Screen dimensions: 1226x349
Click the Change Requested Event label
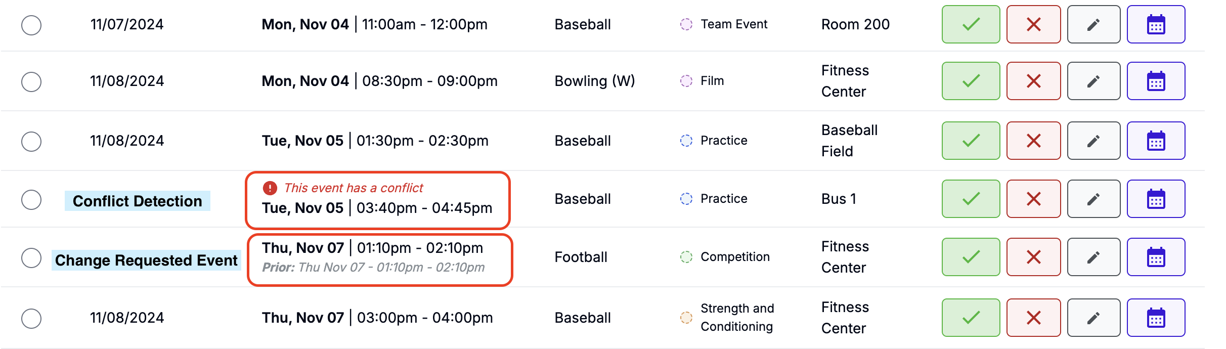[x=146, y=260]
